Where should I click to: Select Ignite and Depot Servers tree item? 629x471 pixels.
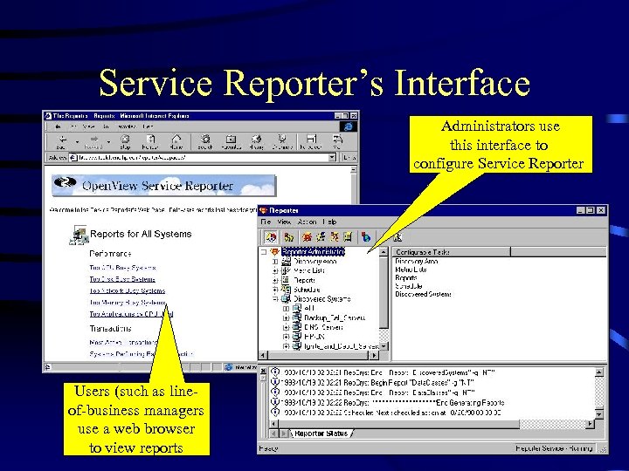coord(341,346)
